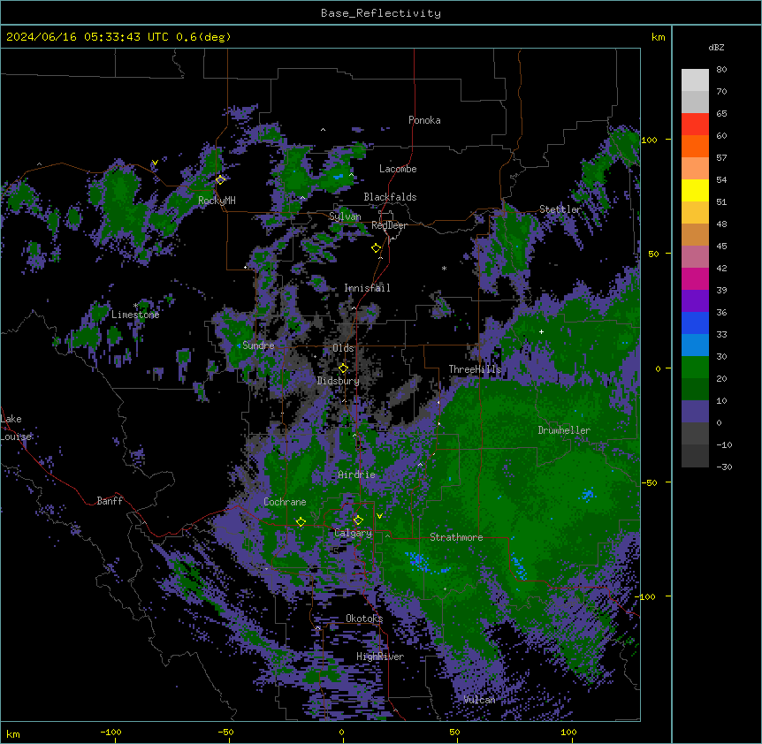
Task: Click the ThreeHills label
Action: click(x=475, y=369)
